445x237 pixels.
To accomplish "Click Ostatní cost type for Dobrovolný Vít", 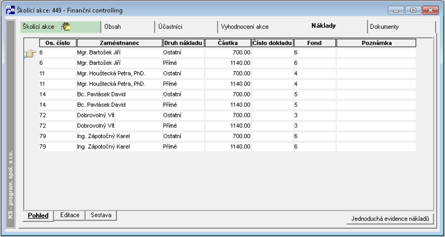I will 184,115.
